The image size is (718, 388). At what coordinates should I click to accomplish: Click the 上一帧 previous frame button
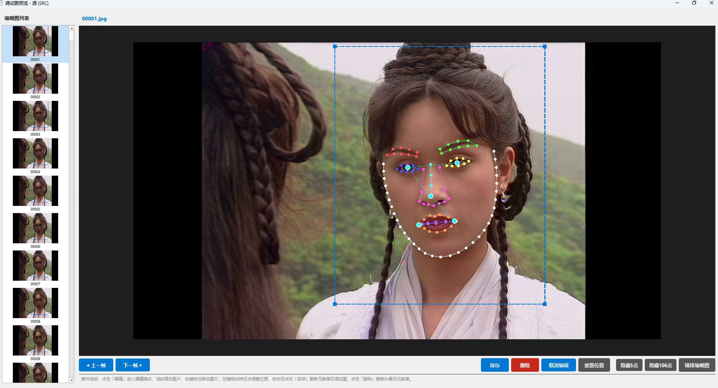coord(96,365)
